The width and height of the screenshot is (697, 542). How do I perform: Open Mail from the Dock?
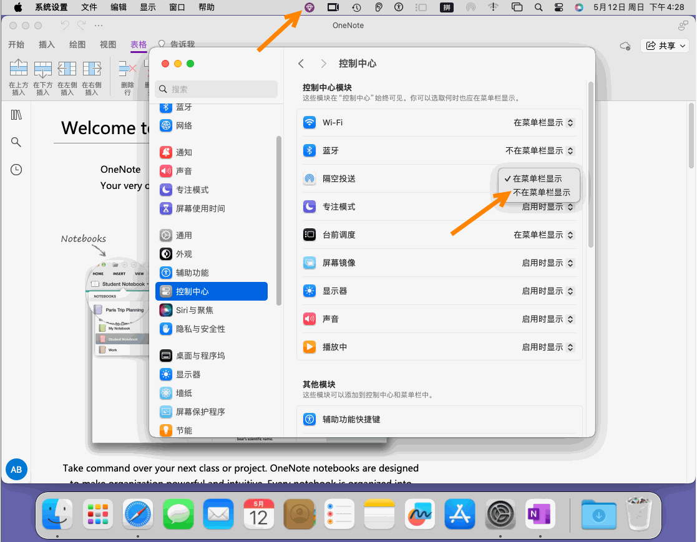218,515
